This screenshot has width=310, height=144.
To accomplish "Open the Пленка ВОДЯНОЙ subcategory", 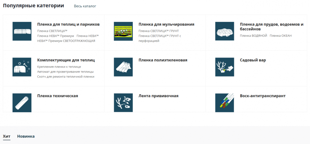I will (x=253, y=36).
